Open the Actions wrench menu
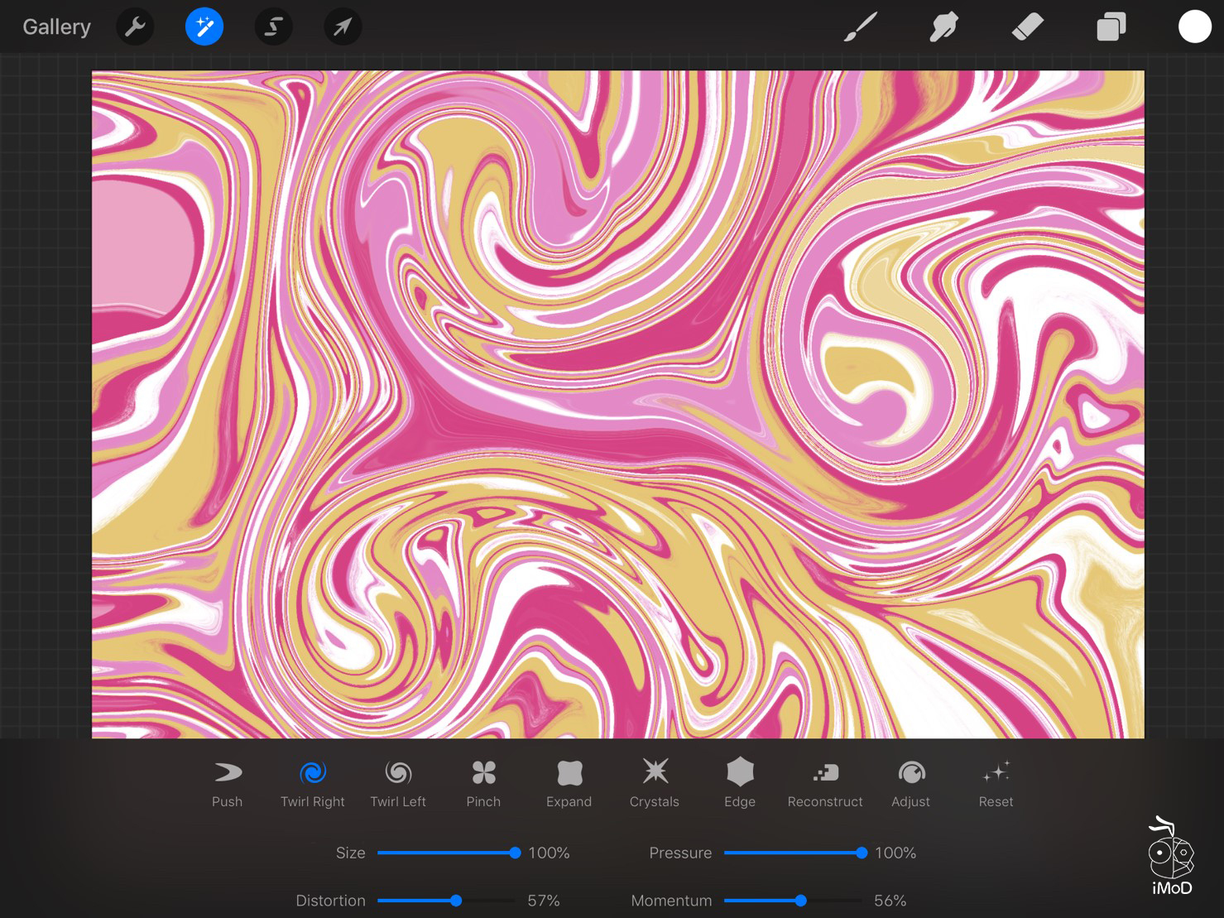The image size is (1224, 918). pos(135,27)
